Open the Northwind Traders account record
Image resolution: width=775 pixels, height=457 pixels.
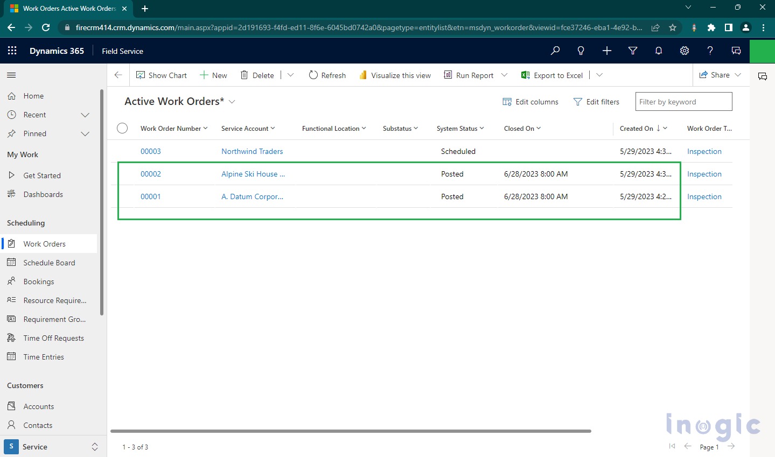252,151
